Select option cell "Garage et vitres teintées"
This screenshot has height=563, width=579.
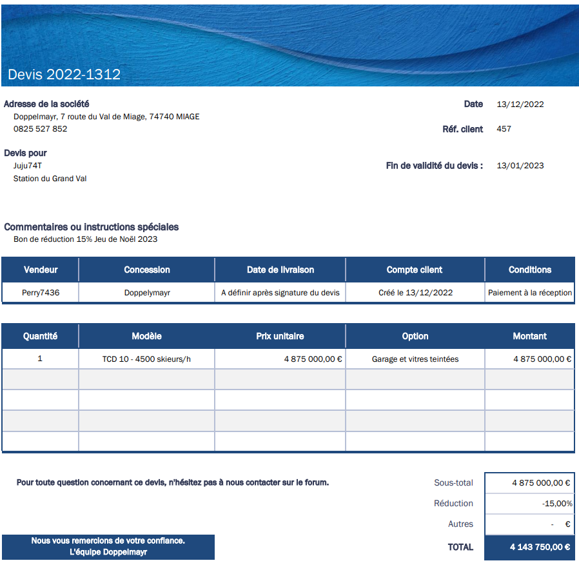[x=415, y=359]
